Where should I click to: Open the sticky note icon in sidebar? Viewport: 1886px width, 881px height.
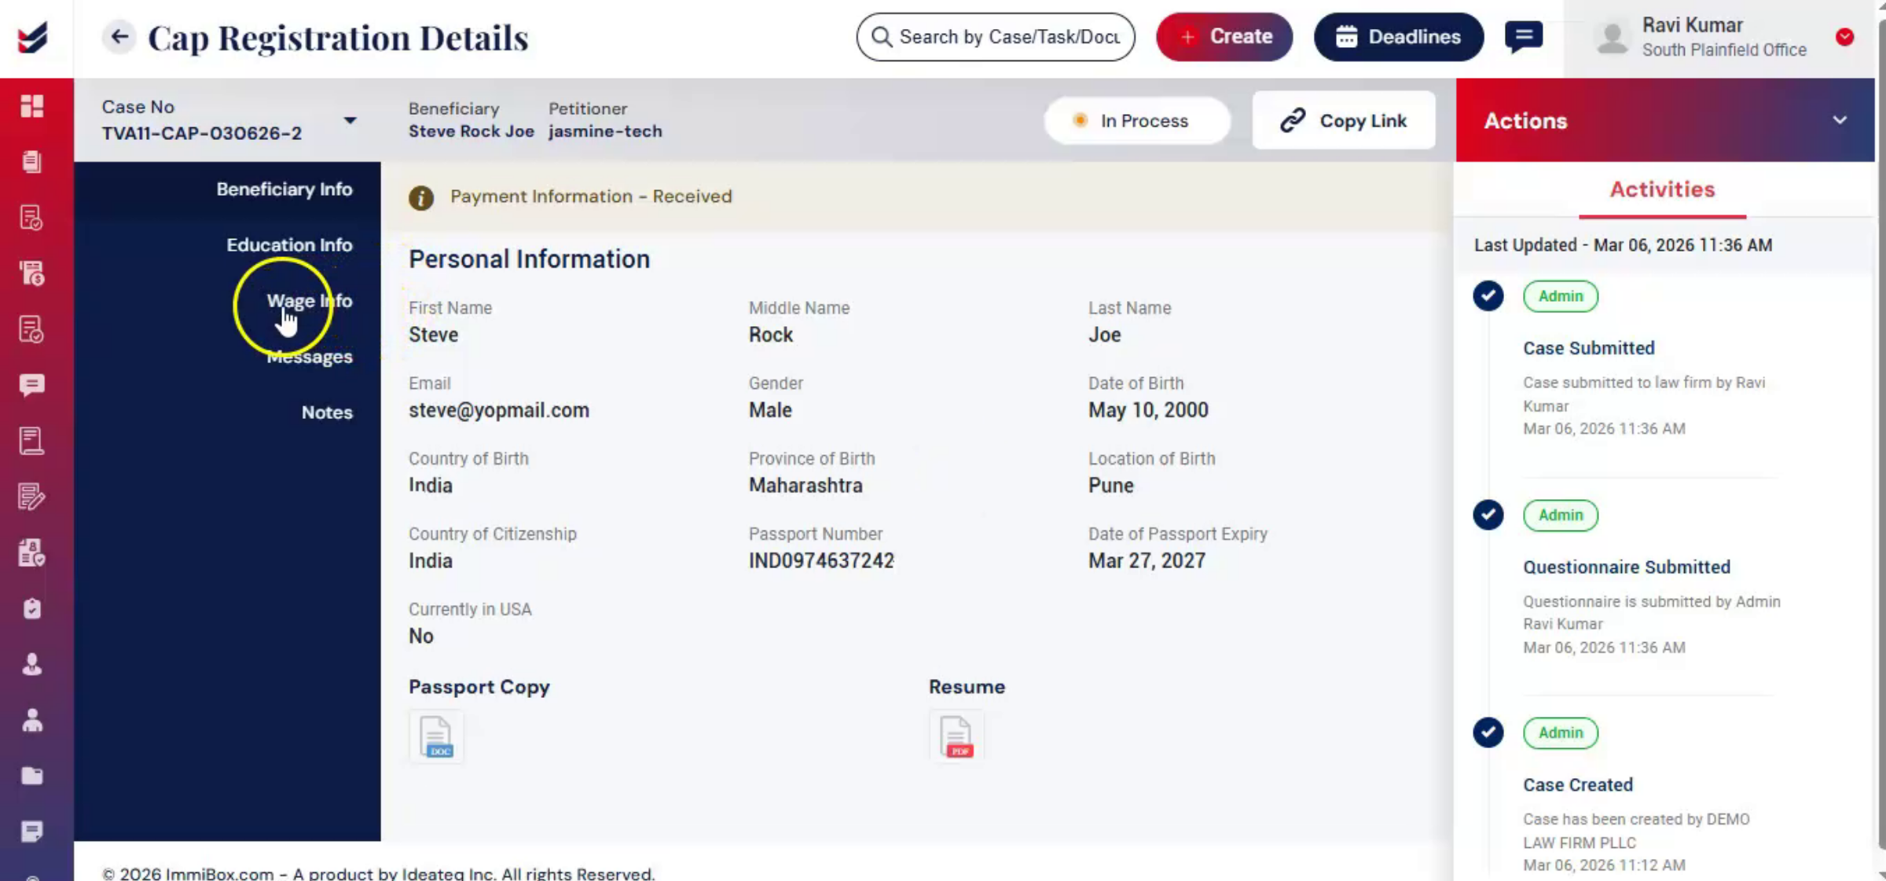31,831
